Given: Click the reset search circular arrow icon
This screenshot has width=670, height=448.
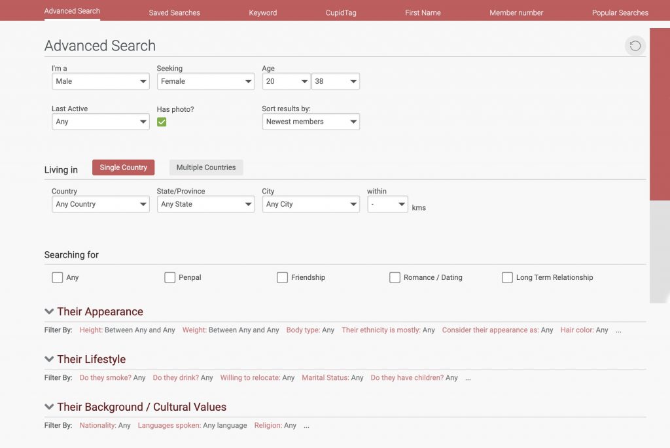Looking at the screenshot, I should pyautogui.click(x=635, y=46).
